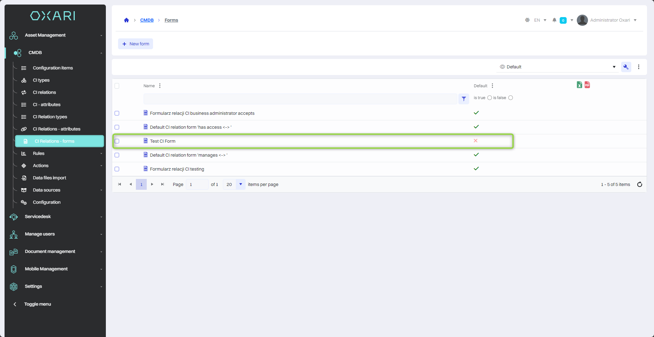This screenshot has width=654, height=337.
Task: Tick the select-all checkbox in the header
Action: click(117, 86)
